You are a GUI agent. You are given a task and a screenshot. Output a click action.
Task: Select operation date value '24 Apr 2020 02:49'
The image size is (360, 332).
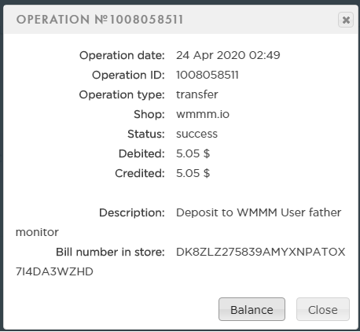coord(228,55)
